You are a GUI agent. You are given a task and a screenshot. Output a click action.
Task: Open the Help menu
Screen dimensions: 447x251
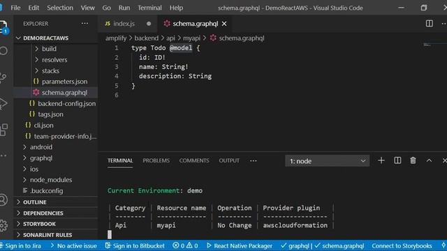[176, 8]
